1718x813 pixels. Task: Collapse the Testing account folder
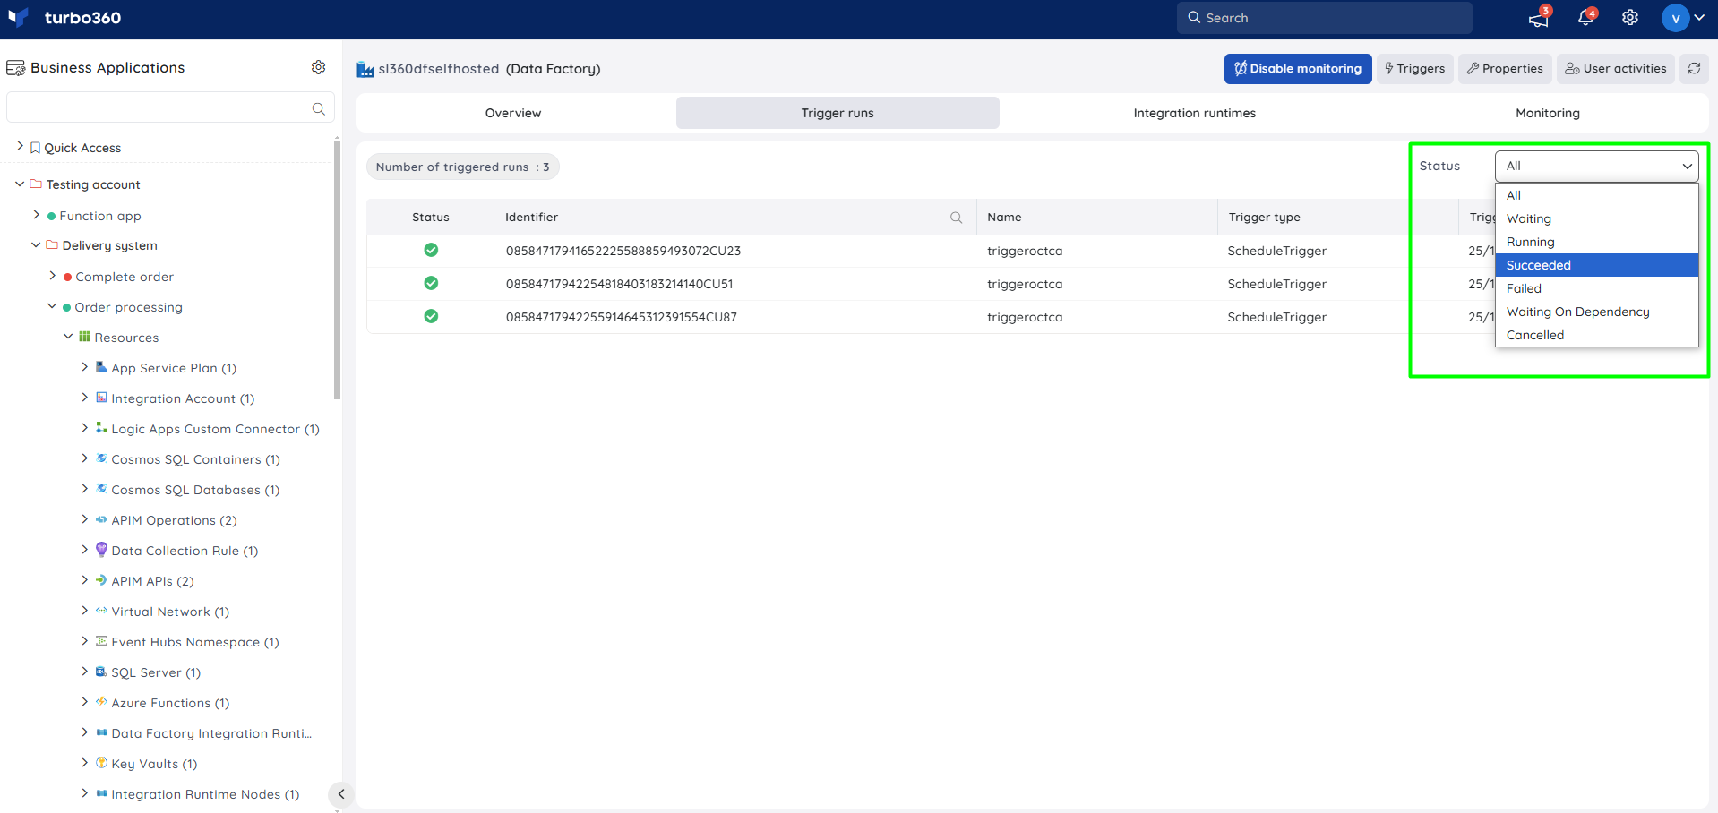pos(20,184)
